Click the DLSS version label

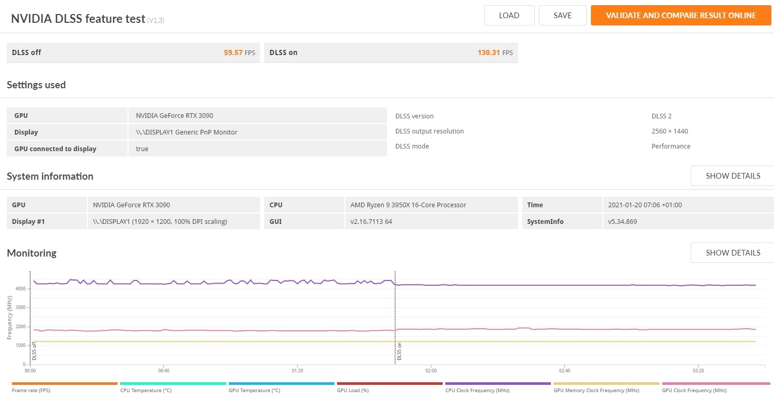click(x=415, y=116)
